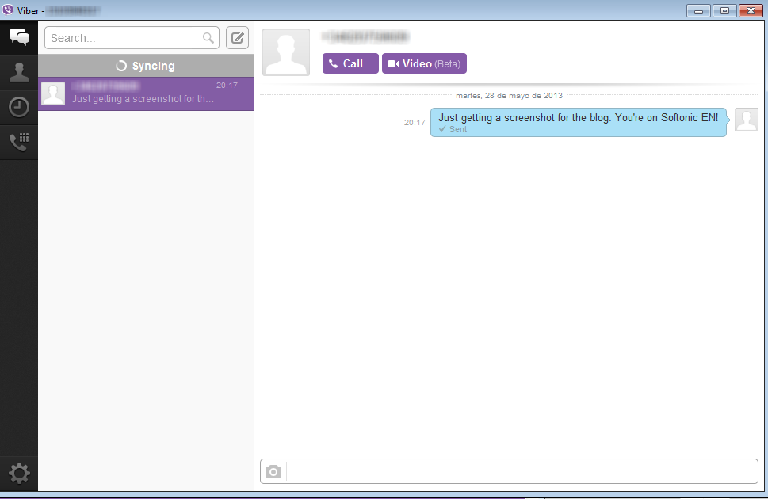
Task: Switch to the Contacts sidebar icon
Action: (19, 72)
